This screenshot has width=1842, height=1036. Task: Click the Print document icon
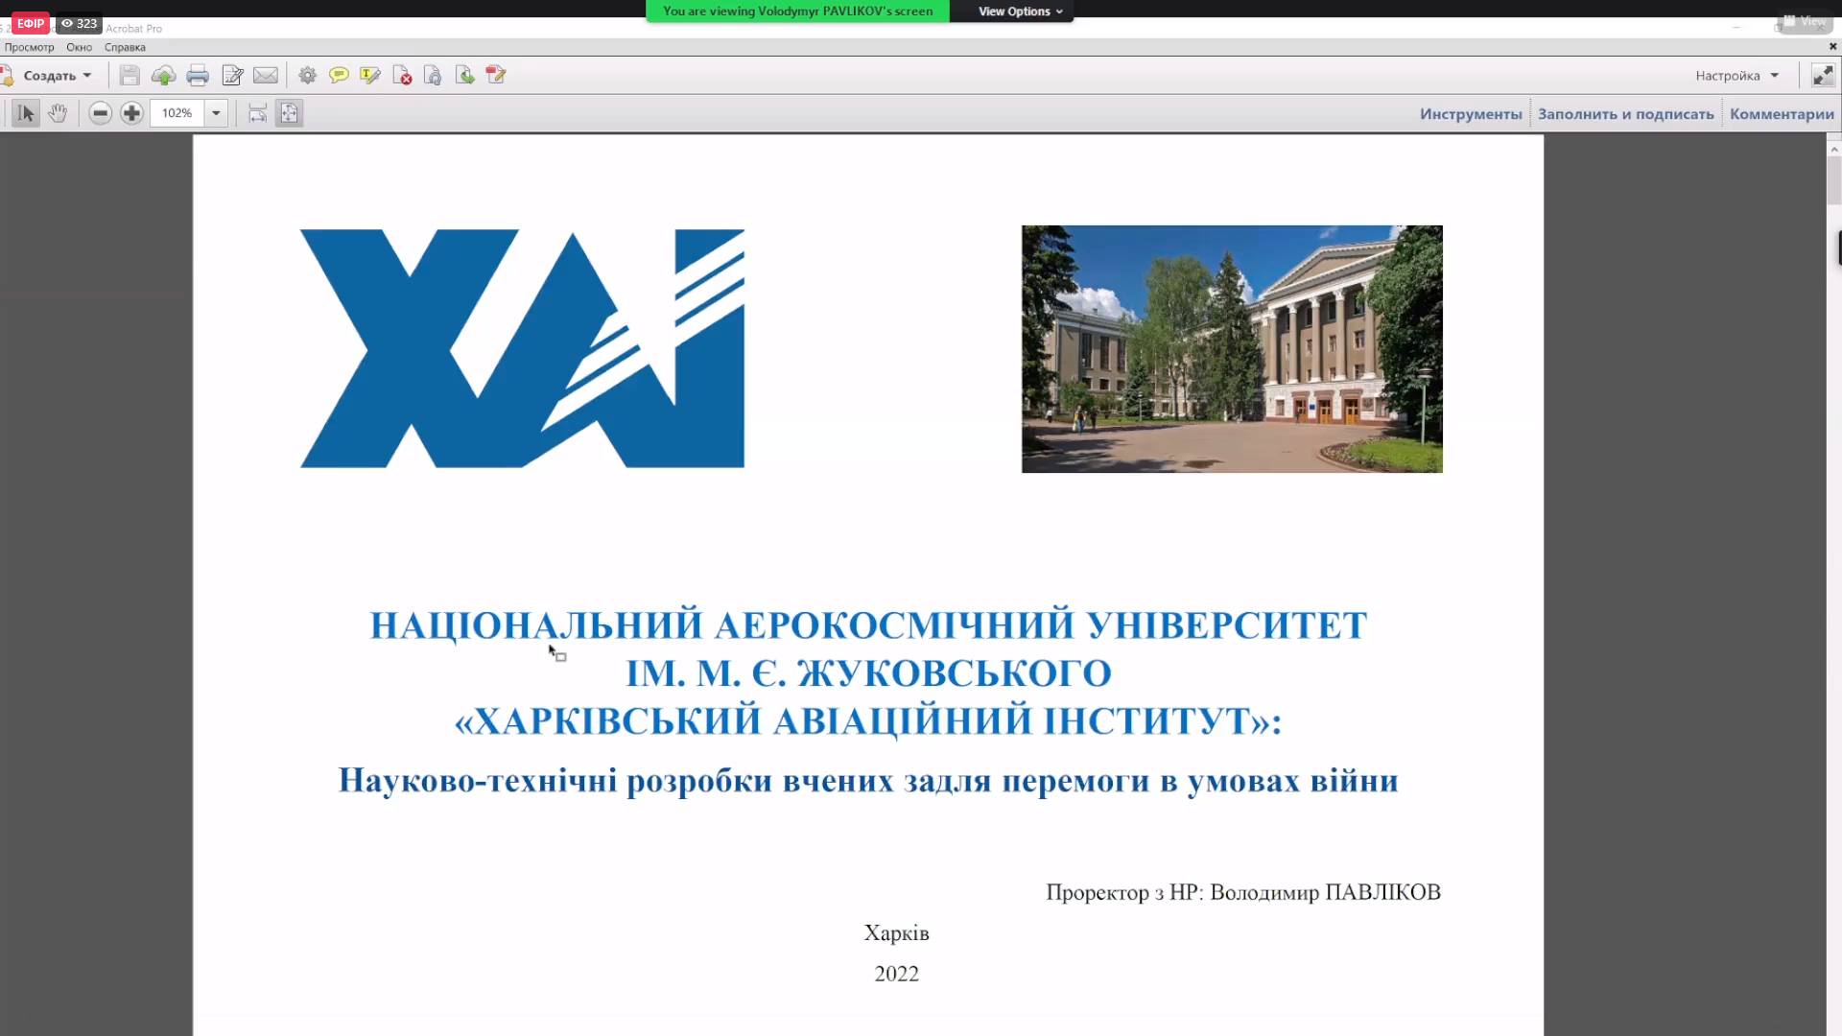coord(198,76)
